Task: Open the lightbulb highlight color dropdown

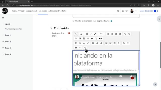Action: point(102,34)
